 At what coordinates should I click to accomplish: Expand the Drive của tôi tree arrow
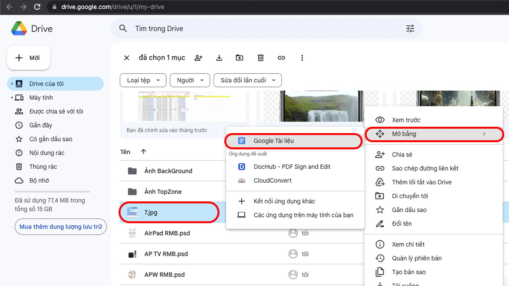click(12, 84)
